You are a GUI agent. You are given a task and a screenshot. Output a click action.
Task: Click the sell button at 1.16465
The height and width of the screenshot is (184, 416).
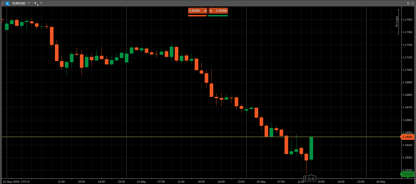tap(198, 11)
